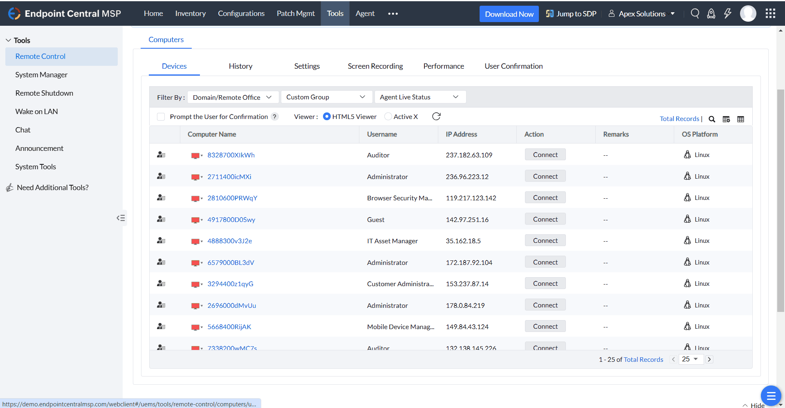Click the quick actions lightning bolt icon
Screen dimensions: 785x408
tap(727, 13)
